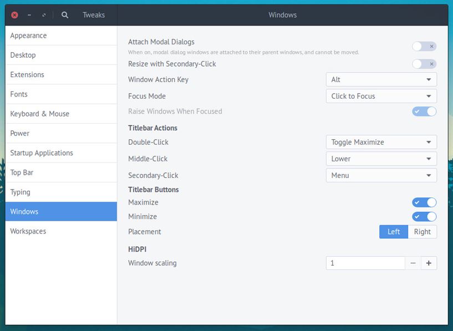This screenshot has width=453, height=331.
Task: Turn off the Minimize titlebar button switch
Action: (424, 216)
